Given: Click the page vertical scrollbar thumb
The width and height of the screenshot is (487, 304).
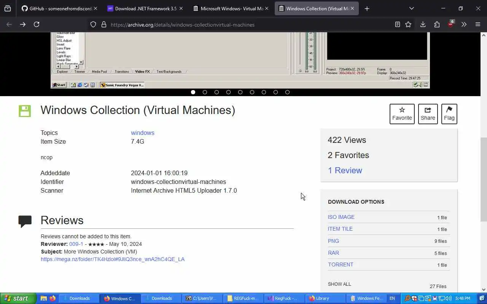Looking at the screenshot, I should click(484, 179).
